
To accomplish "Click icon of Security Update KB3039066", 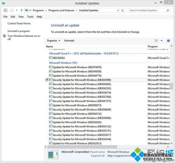I will click(x=51, y=118).
